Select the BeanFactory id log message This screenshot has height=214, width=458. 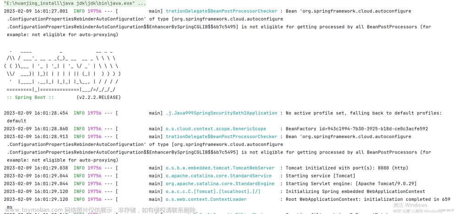(x=357, y=129)
